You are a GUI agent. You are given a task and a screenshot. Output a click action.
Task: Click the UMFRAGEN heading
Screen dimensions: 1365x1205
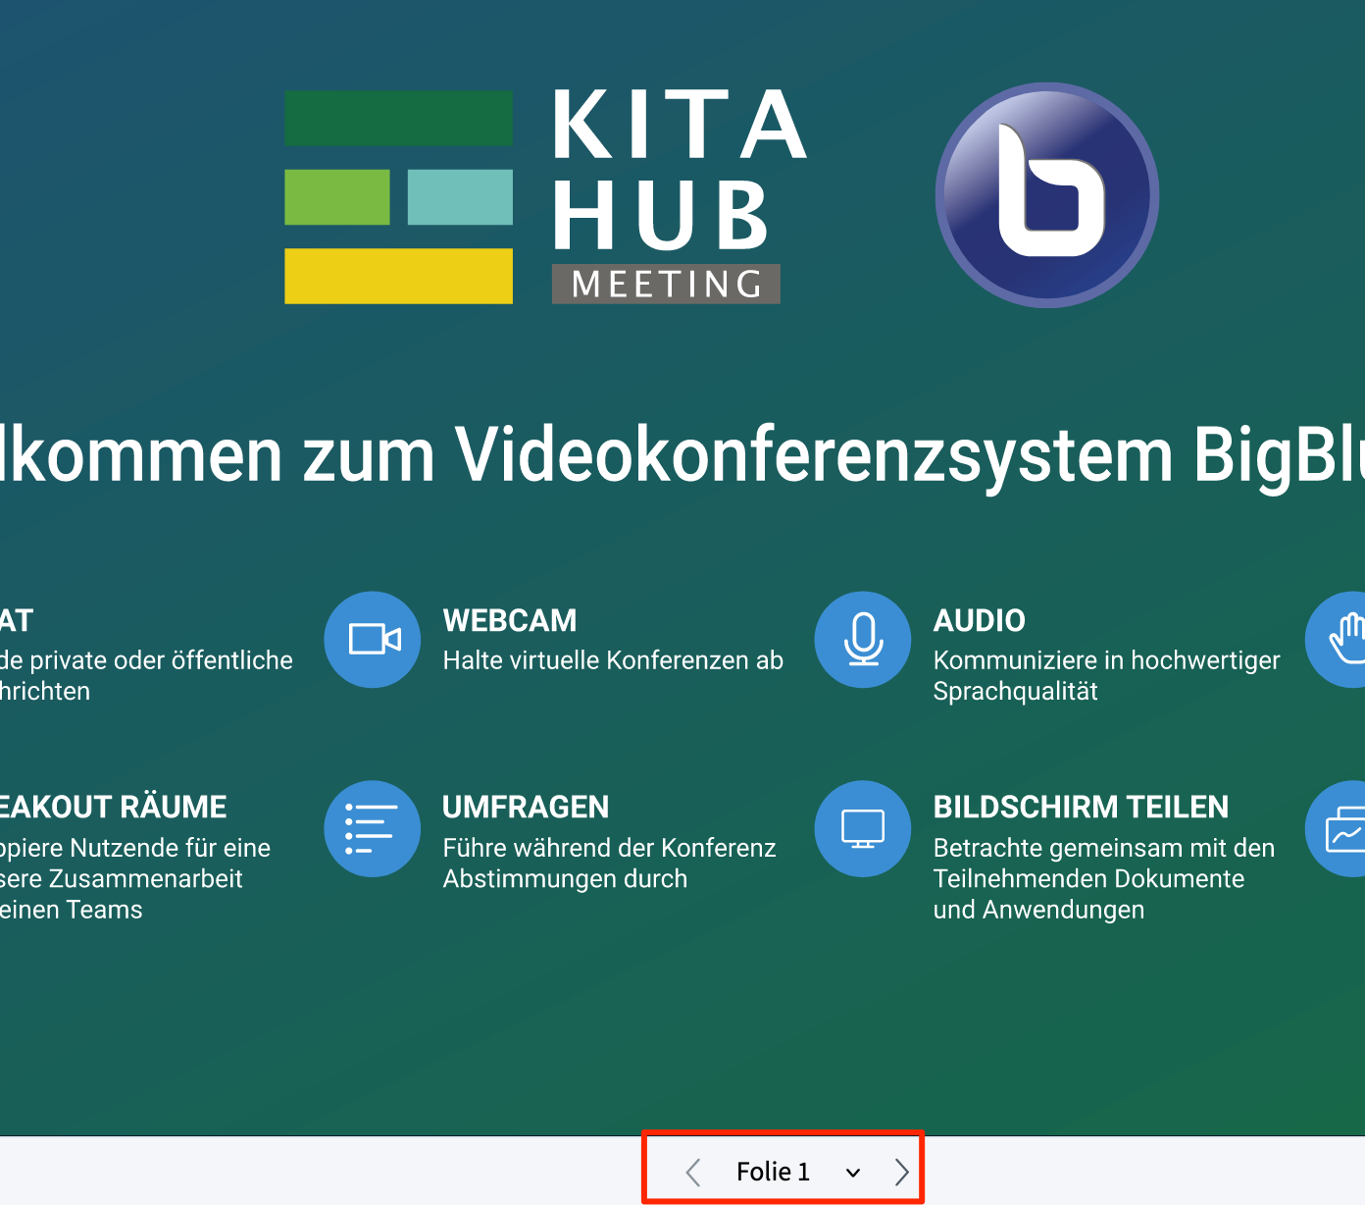coord(526,807)
